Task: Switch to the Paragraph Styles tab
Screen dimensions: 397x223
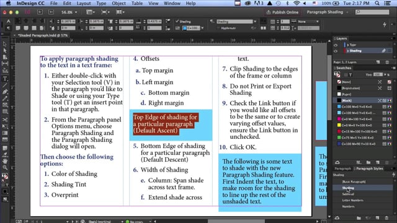Action: (369, 168)
